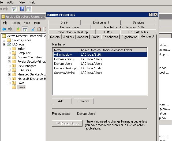
Task: Sort by Active Directory Domain Services Folder header
Action: click(x=113, y=50)
